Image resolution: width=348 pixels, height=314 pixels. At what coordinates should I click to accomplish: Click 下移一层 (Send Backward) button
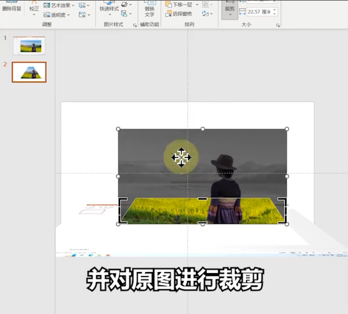point(180,5)
